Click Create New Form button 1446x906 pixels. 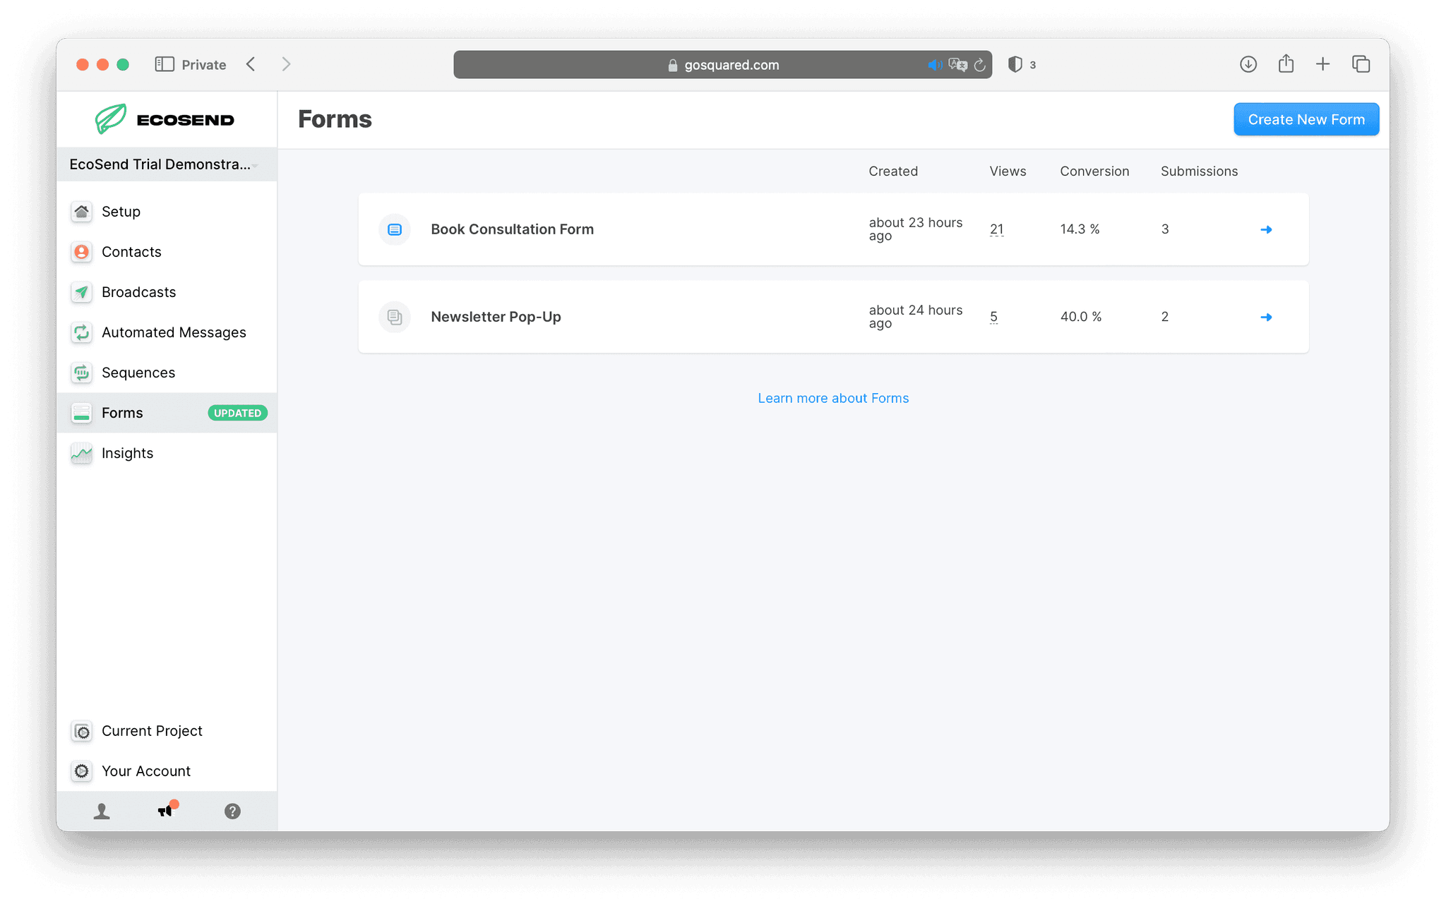(x=1306, y=119)
